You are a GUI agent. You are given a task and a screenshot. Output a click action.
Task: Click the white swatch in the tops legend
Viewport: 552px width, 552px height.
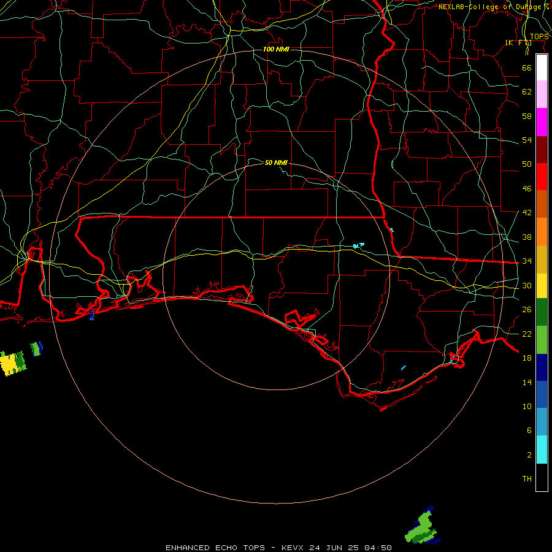tap(542, 67)
